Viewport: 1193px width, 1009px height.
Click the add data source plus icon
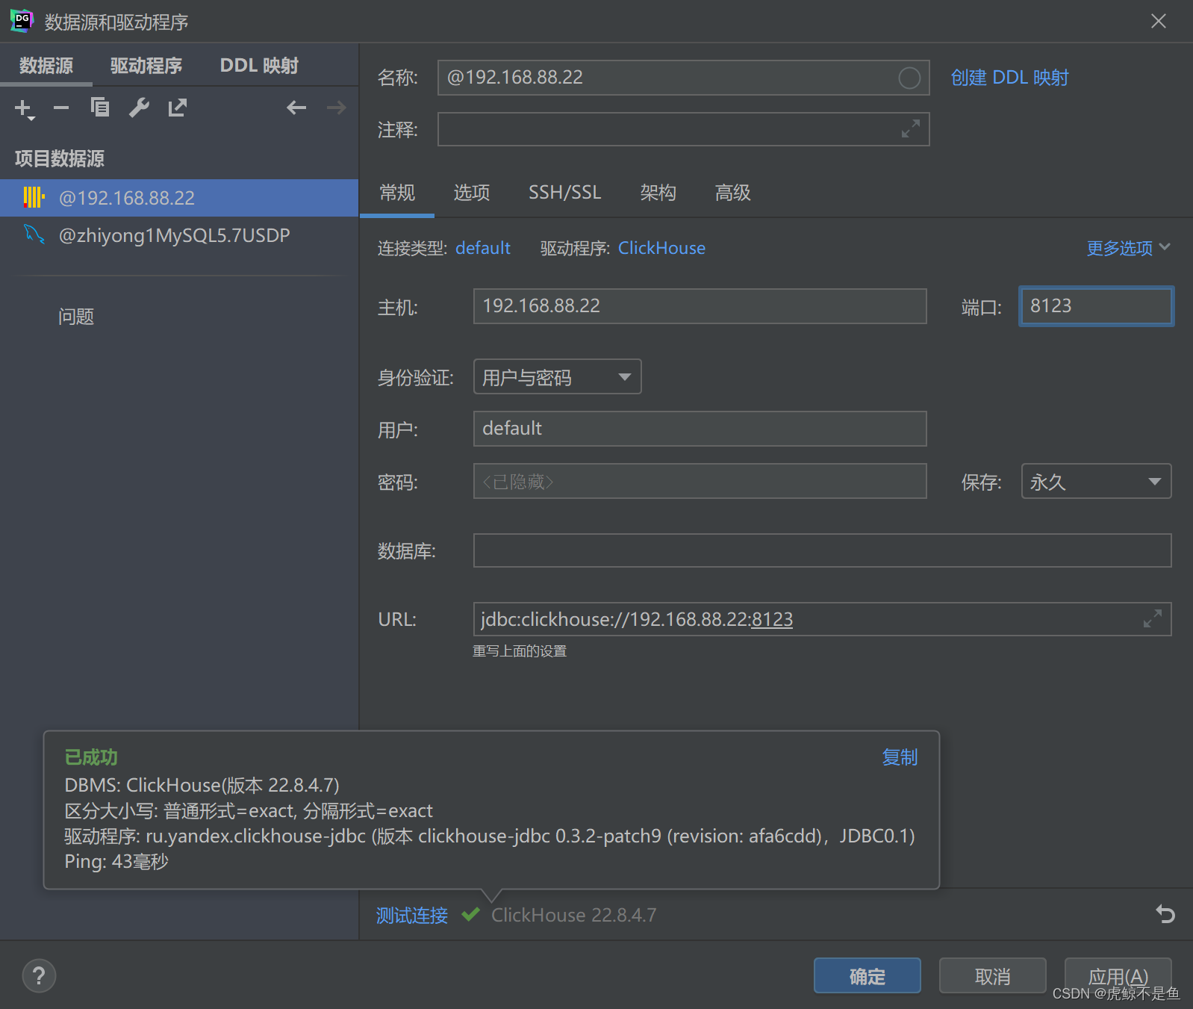coord(24,109)
